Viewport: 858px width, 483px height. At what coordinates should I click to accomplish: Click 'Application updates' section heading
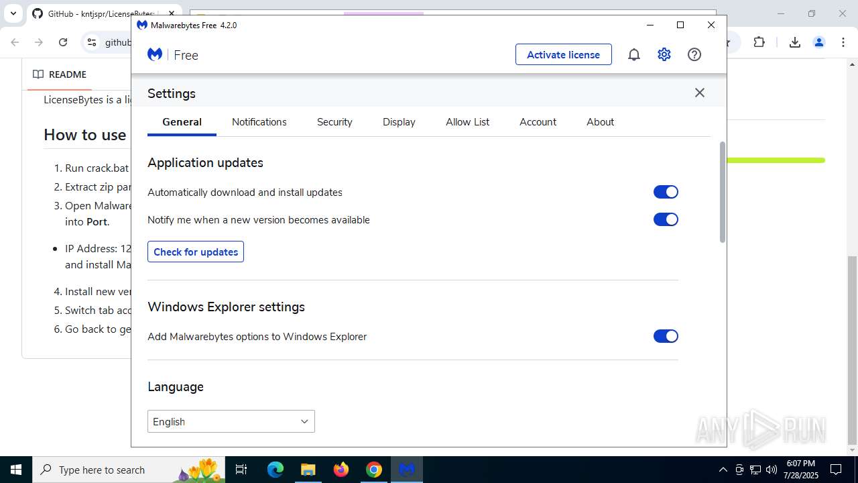click(x=205, y=162)
